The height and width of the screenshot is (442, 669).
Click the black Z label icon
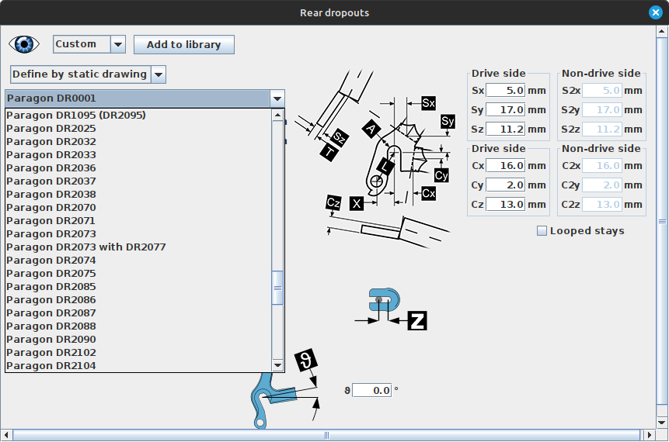pos(417,320)
